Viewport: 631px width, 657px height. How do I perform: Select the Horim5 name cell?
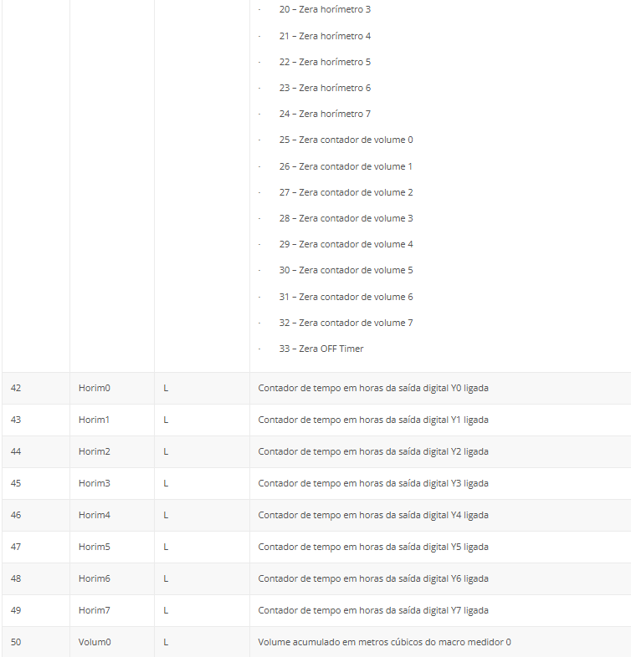95,547
